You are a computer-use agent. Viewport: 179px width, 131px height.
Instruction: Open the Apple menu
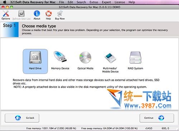click(x=5, y=2)
